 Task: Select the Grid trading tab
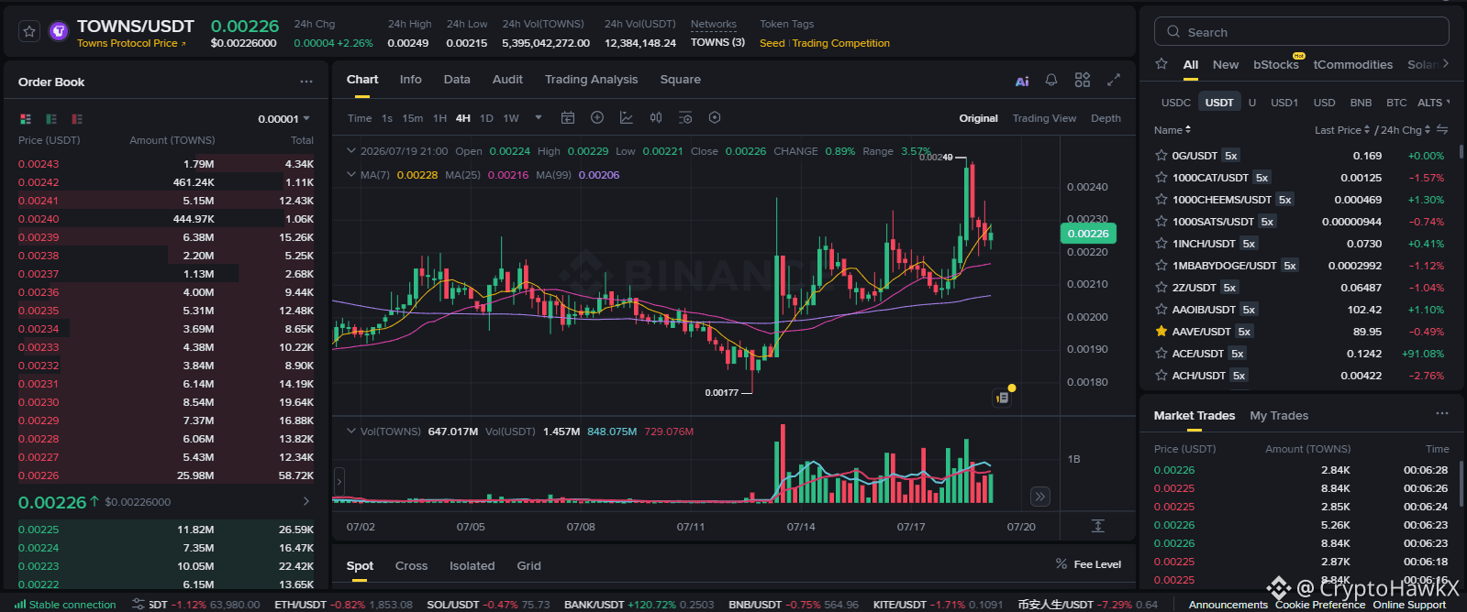click(528, 566)
